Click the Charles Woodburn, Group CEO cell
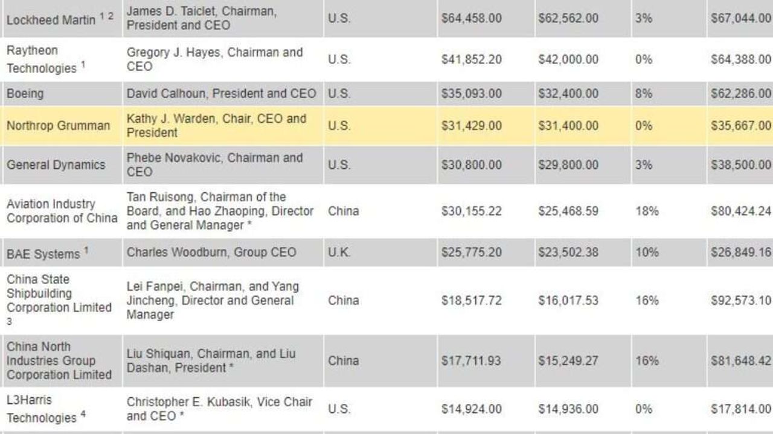773x434 pixels. pos(211,252)
